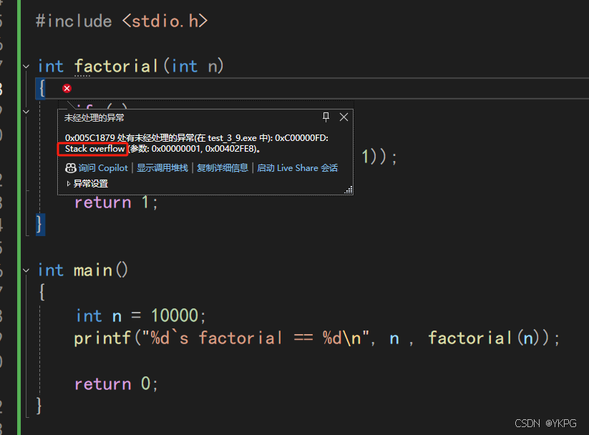Click the 'Stack overflow' text in popup
The height and width of the screenshot is (435, 589).
[x=94, y=149]
